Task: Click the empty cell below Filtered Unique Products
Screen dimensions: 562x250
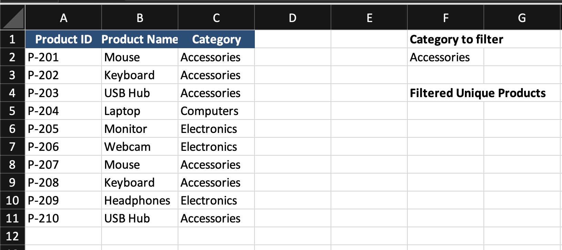Action: coord(446,111)
